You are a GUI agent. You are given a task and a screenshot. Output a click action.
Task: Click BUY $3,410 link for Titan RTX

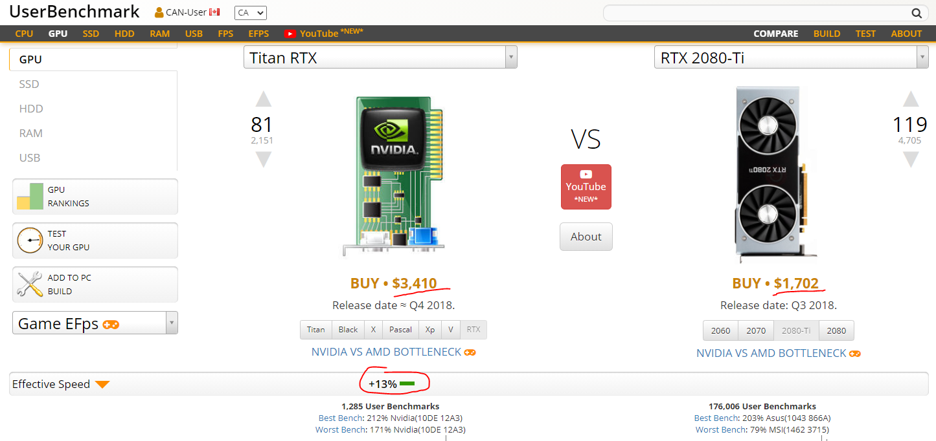(393, 283)
